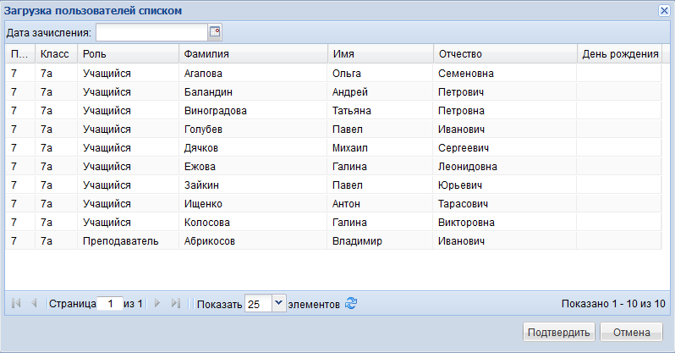The height and width of the screenshot is (353, 675).
Task: Sort by Имя column header
Action: pyautogui.click(x=381, y=53)
